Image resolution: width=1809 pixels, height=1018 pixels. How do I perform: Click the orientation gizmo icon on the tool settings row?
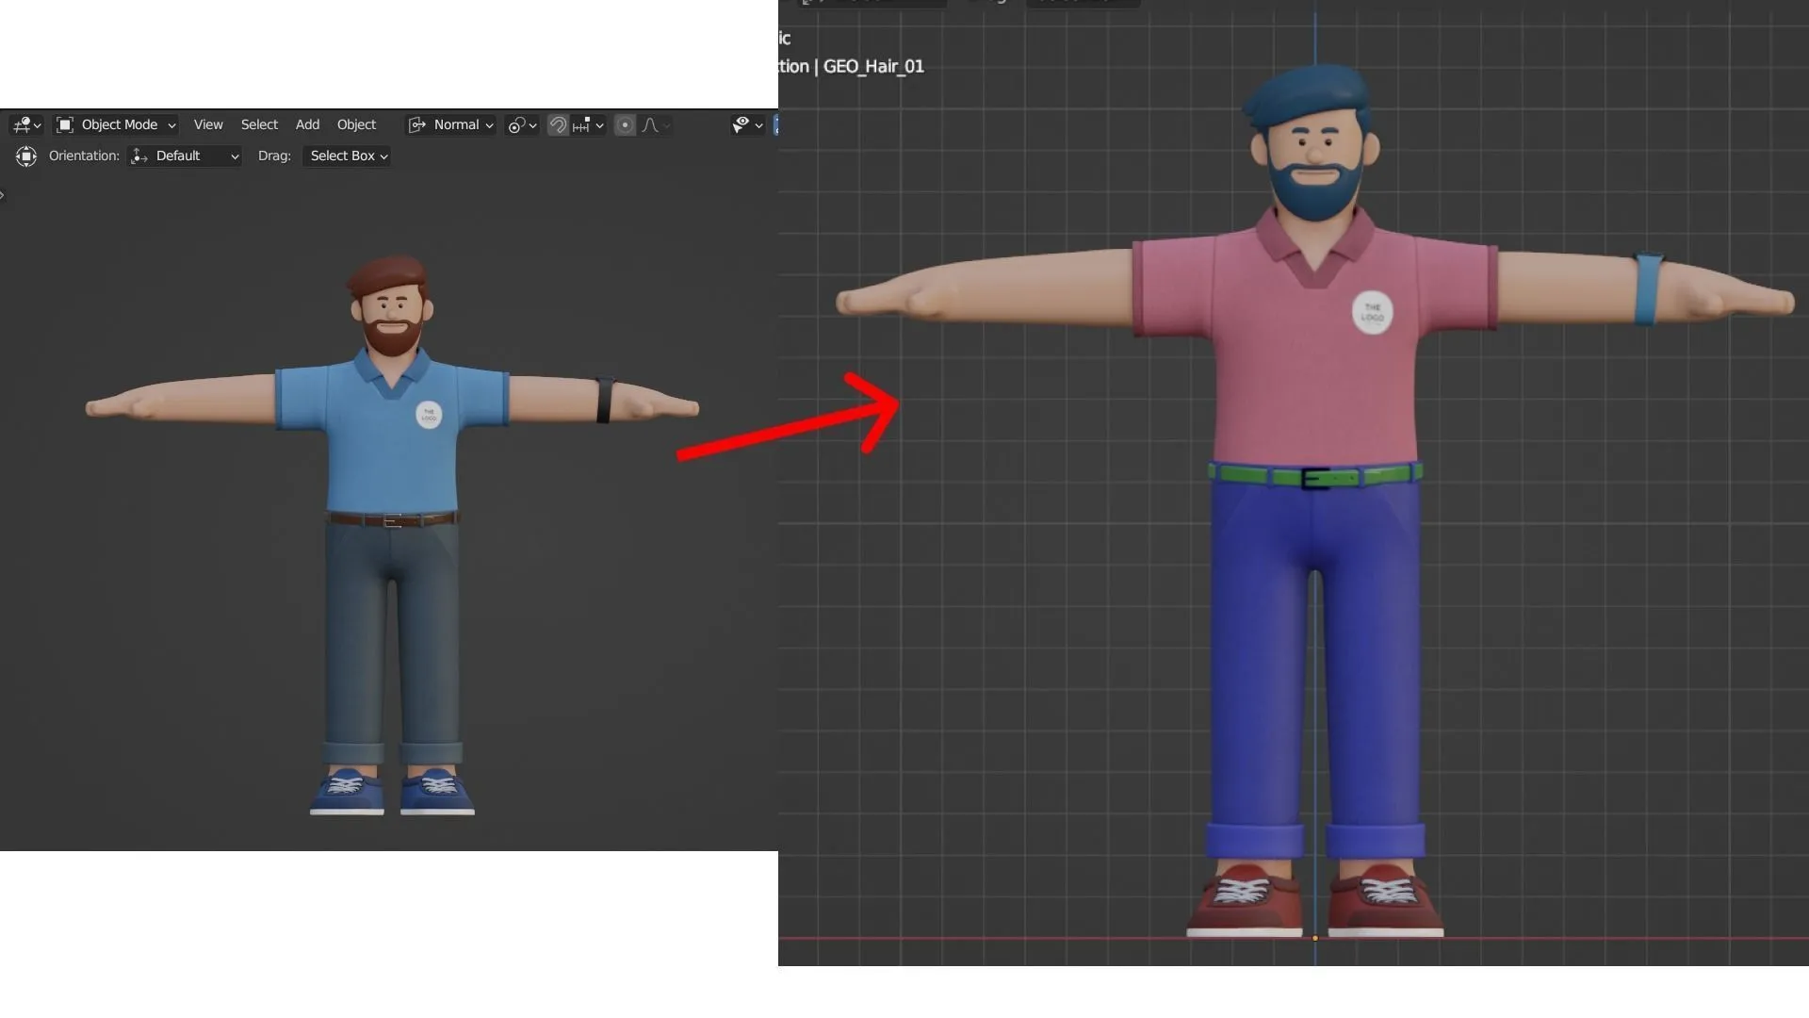tap(25, 156)
